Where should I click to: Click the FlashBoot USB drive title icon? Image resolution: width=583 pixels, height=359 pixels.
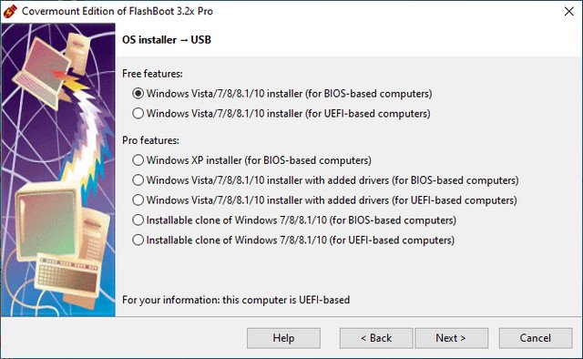10,11
